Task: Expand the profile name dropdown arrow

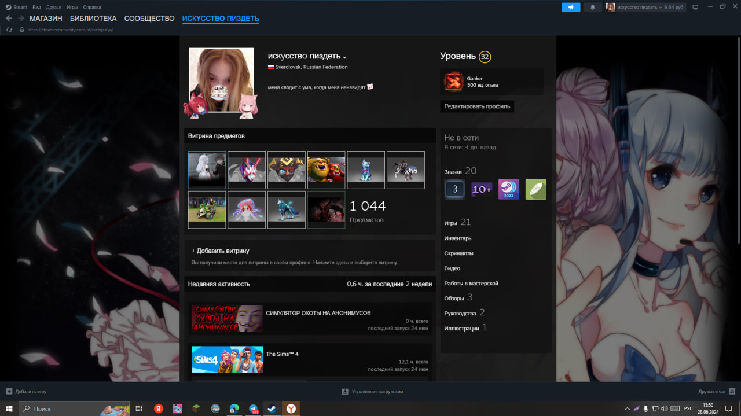Action: [x=344, y=57]
